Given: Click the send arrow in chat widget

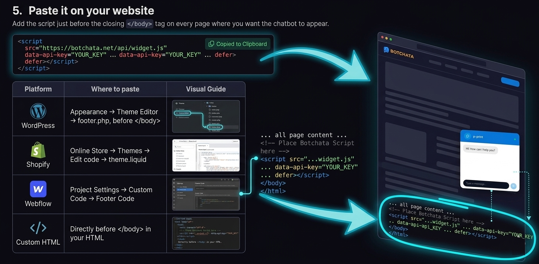Looking at the screenshot, I should pyautogui.click(x=514, y=186).
